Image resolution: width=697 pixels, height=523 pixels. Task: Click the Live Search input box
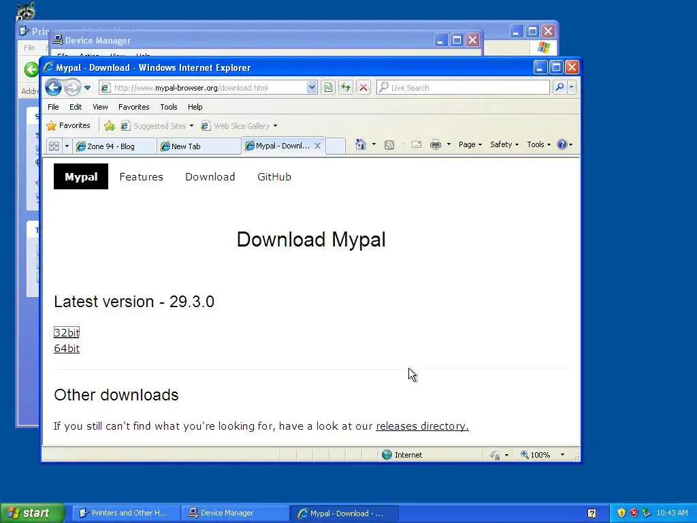(463, 88)
